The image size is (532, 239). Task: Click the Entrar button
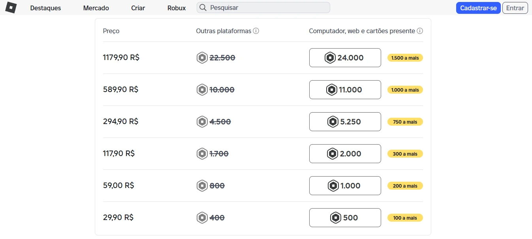point(515,8)
